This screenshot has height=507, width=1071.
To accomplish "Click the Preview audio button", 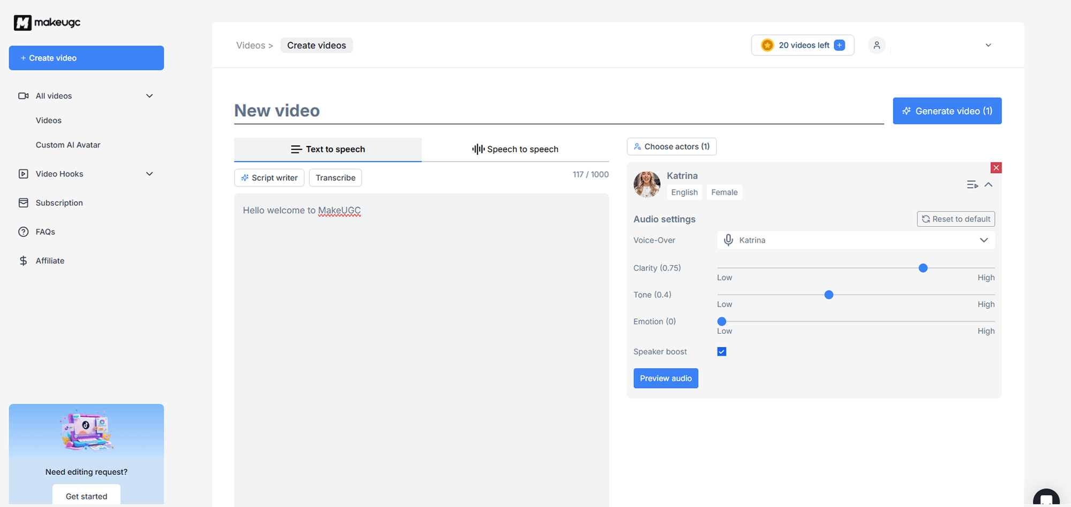I will 666,378.
